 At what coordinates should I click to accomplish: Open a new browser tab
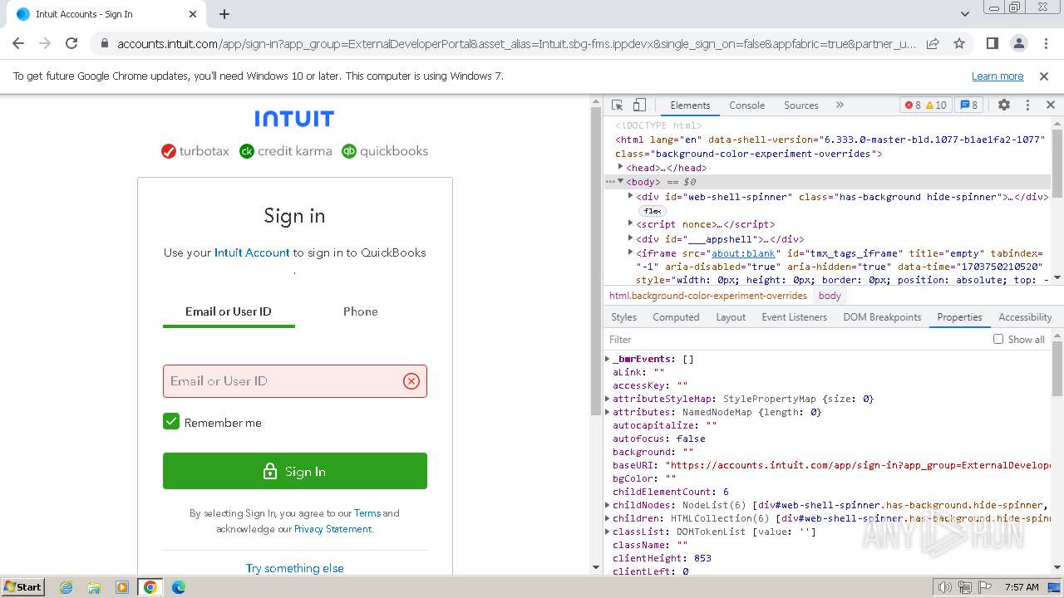pos(224,14)
